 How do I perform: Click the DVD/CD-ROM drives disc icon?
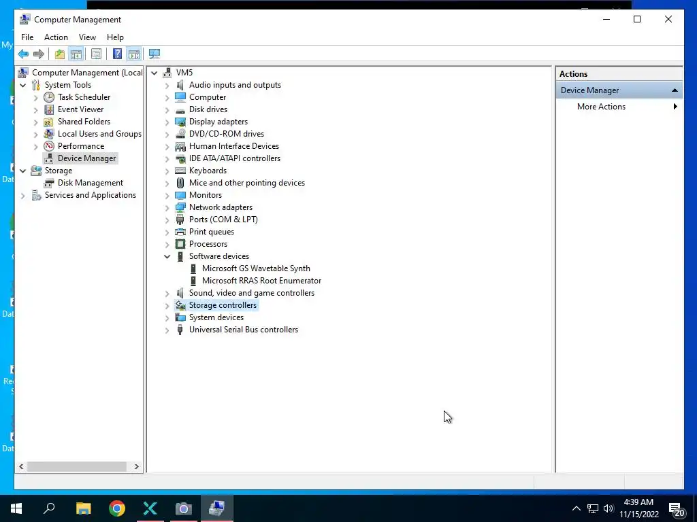180,134
